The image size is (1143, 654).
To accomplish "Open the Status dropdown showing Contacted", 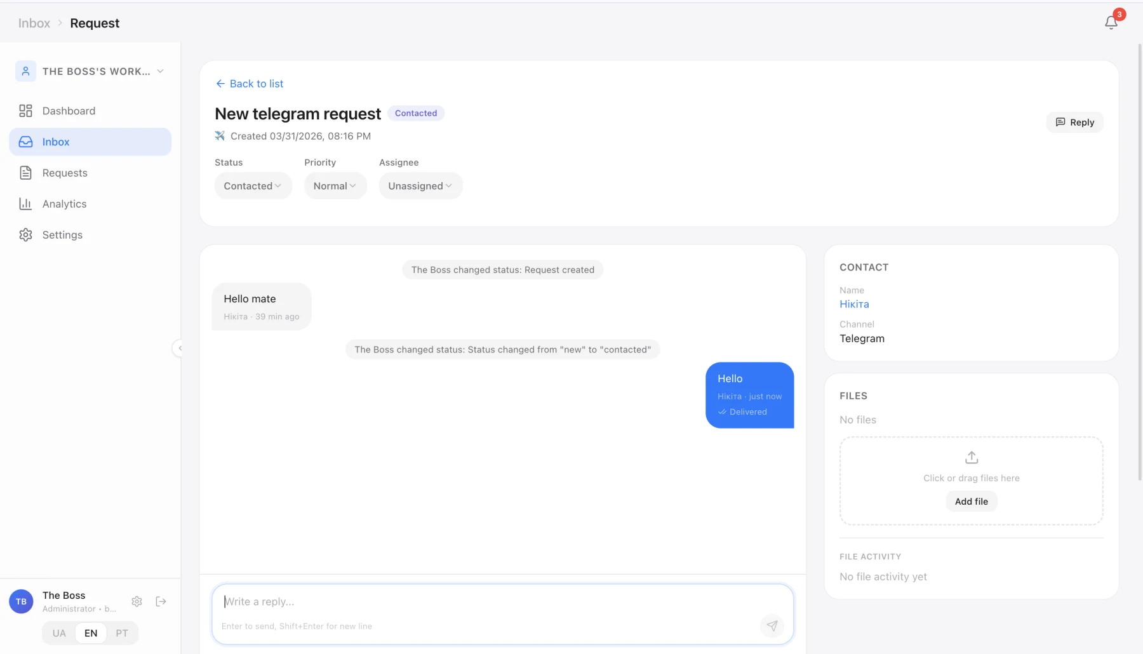I will point(253,186).
